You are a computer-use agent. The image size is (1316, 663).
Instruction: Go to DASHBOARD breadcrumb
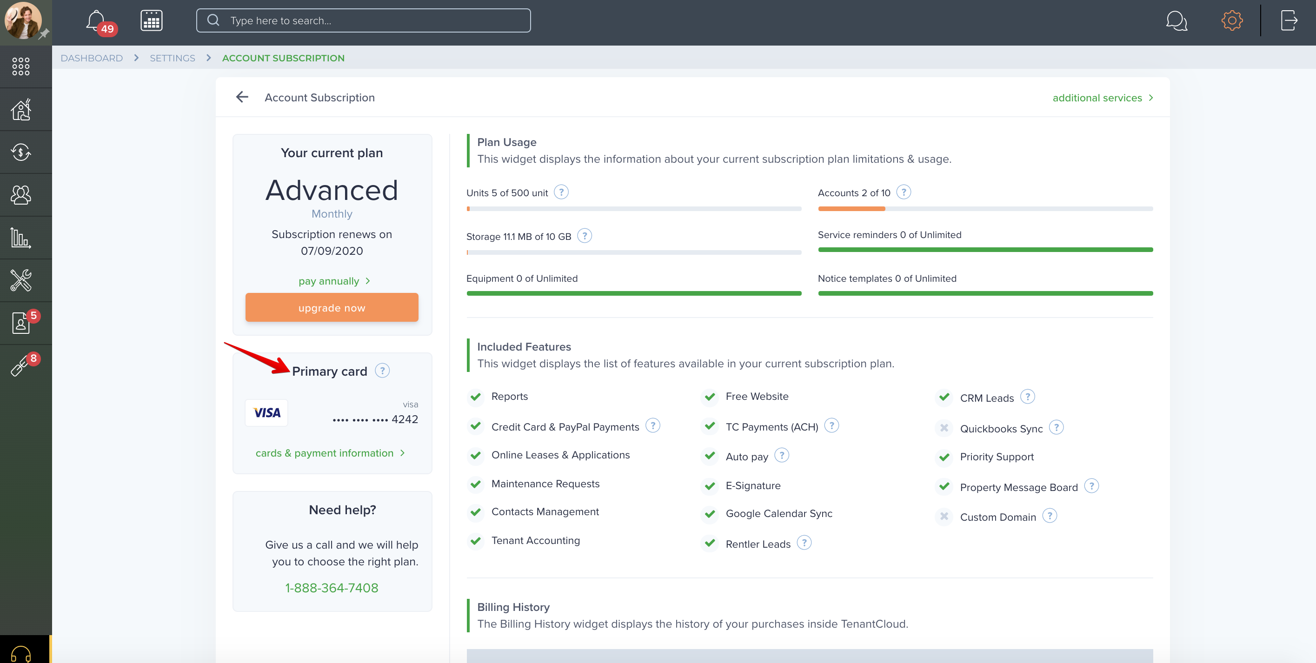click(x=92, y=58)
